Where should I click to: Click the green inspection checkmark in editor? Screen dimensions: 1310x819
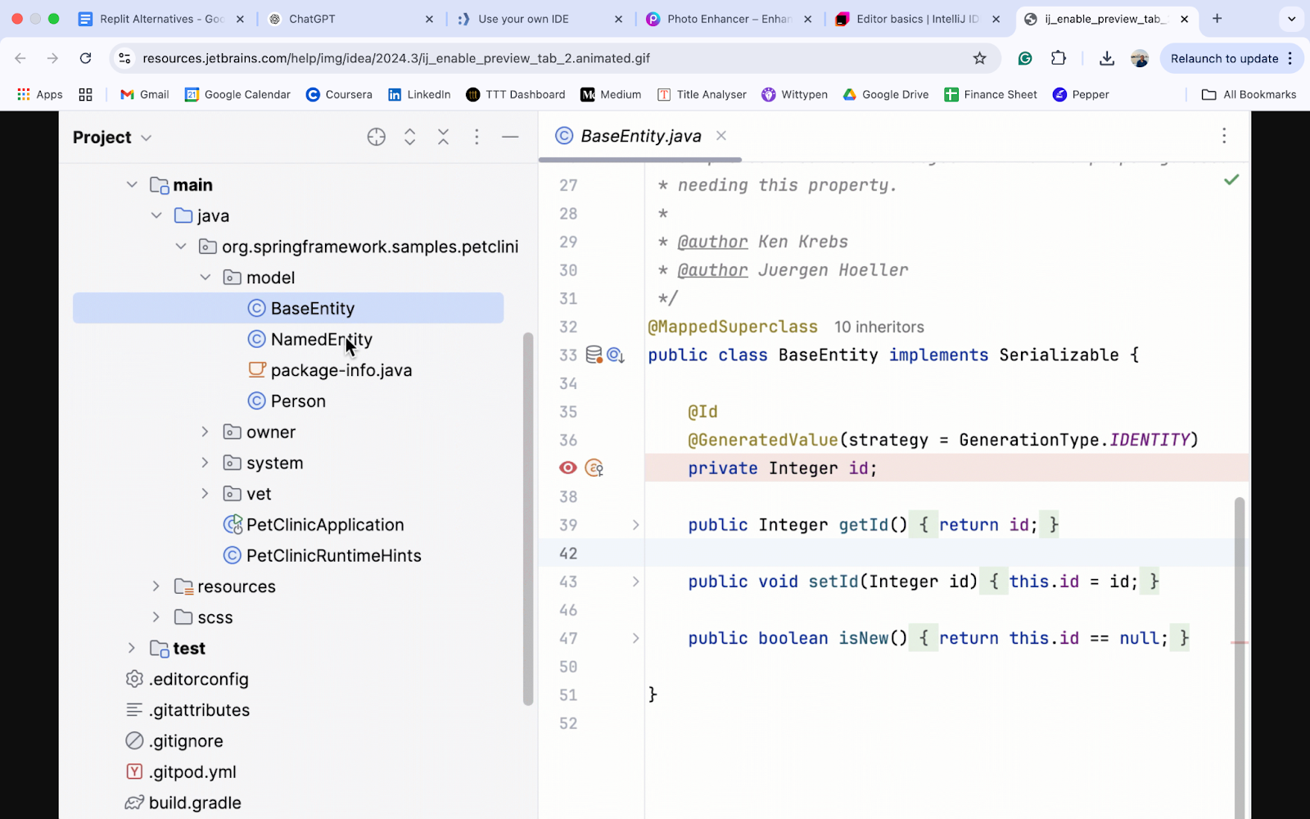pos(1231,179)
